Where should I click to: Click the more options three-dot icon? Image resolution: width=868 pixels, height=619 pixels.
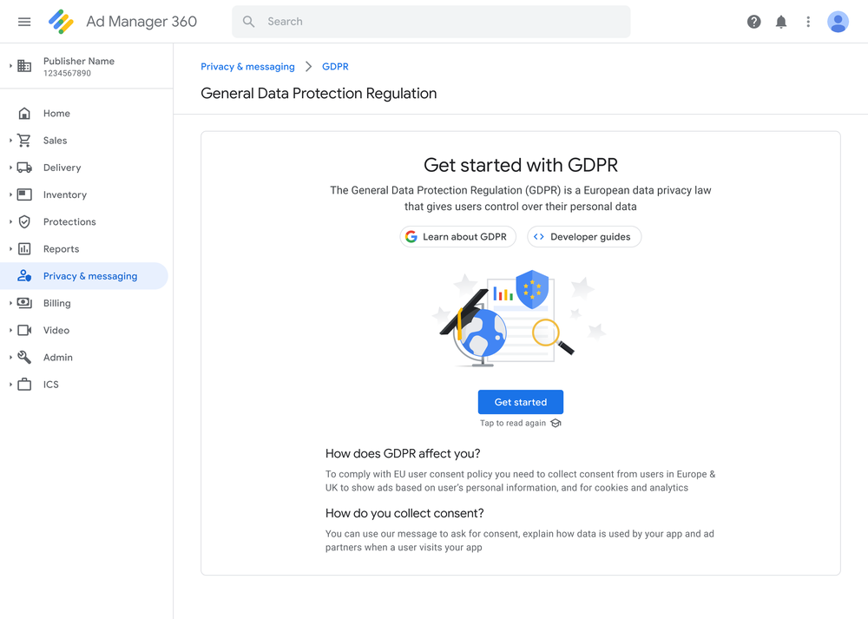click(808, 22)
